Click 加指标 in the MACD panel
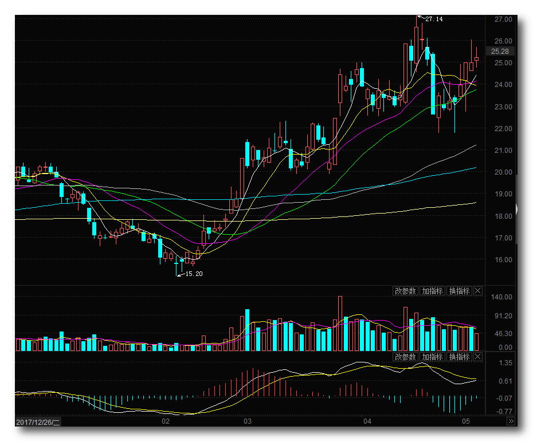The width and height of the screenshot is (533, 442). (x=432, y=357)
